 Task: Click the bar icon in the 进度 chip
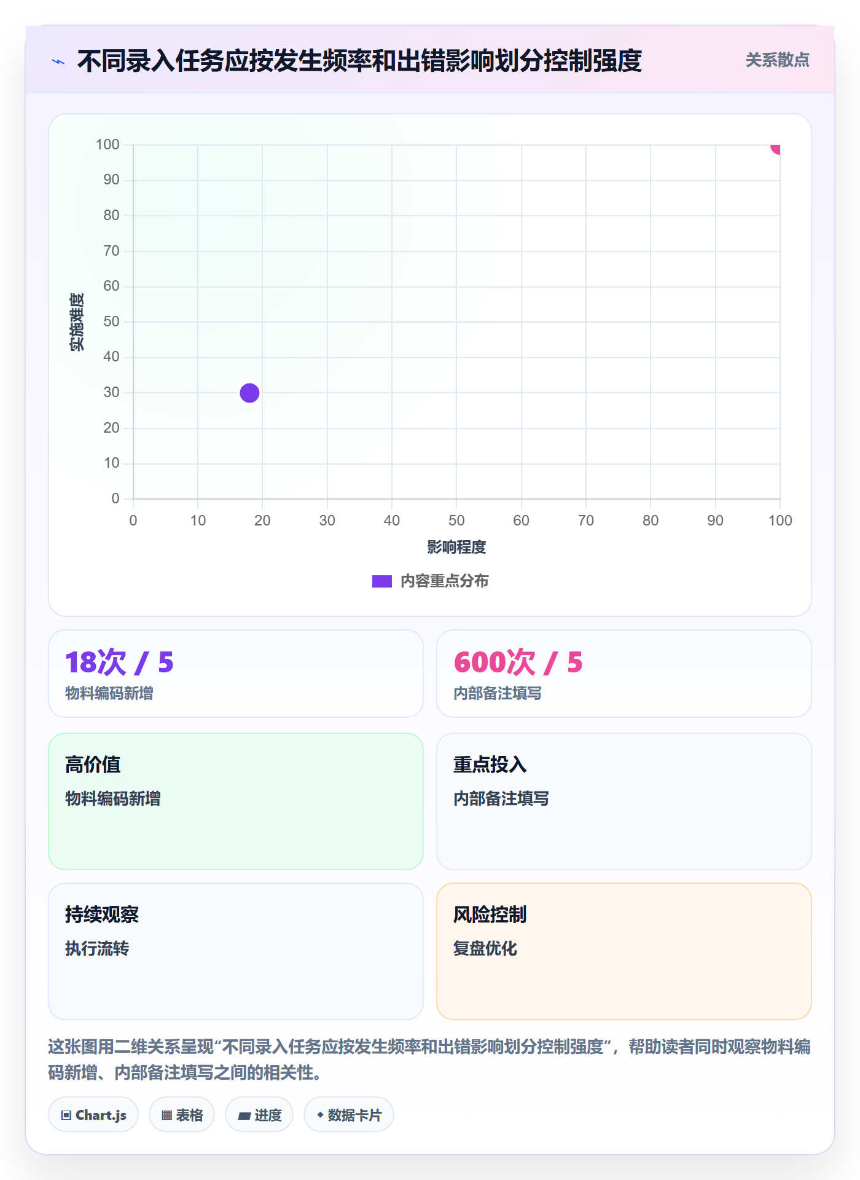[244, 1116]
